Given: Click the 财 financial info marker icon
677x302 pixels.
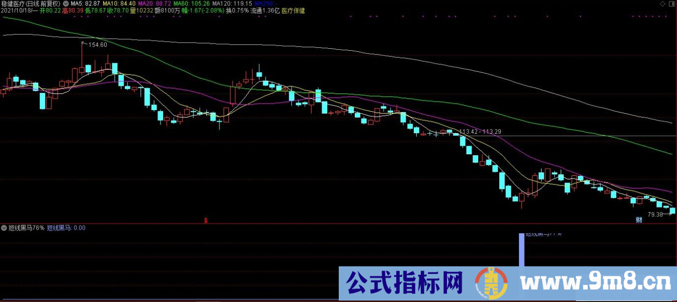Looking at the screenshot, I should 639,220.
